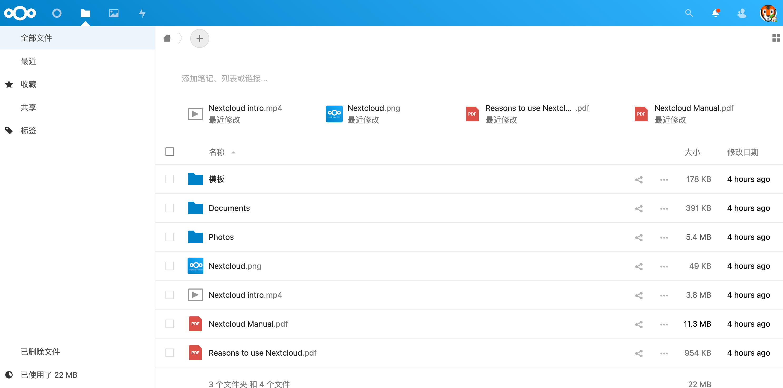This screenshot has width=783, height=388.
Task: Sort by 大小 column
Action: tap(692, 152)
